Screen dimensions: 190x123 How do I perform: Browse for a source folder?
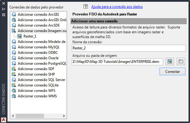pyautogui.click(x=181, y=61)
